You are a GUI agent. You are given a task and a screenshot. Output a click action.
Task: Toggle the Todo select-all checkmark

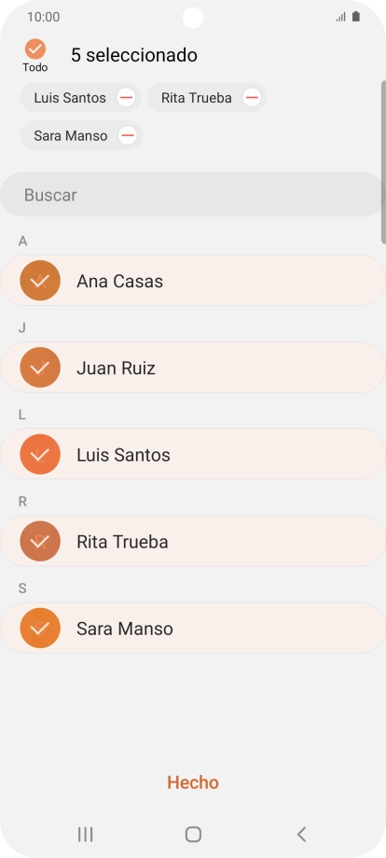click(x=35, y=49)
